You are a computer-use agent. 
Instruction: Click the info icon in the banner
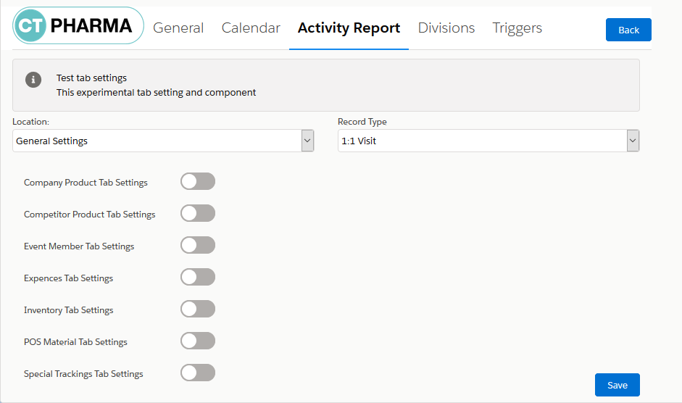33,80
